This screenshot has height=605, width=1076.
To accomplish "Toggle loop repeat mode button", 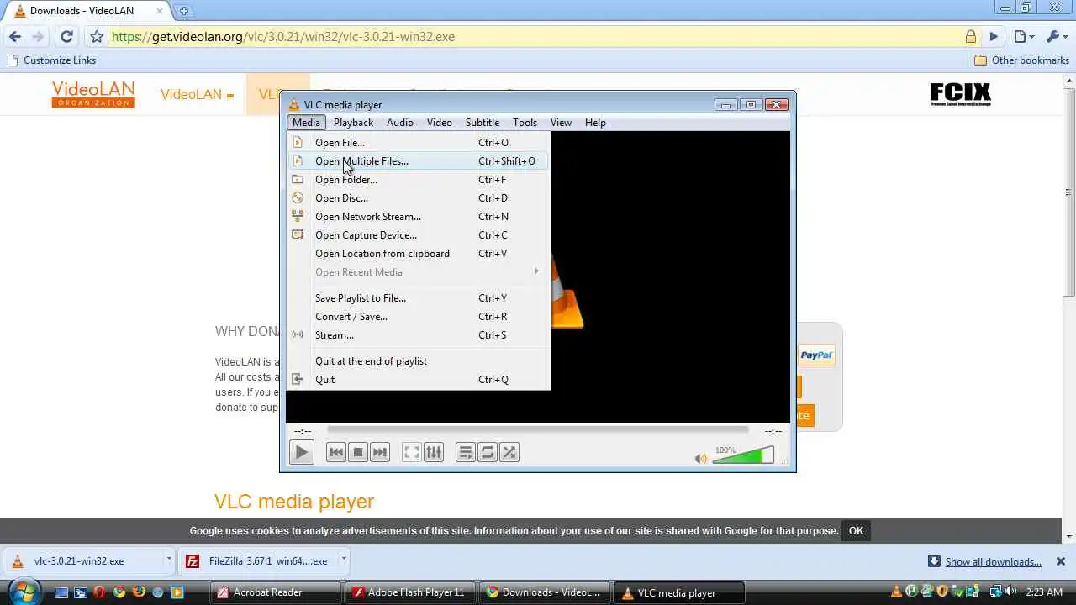I will pyautogui.click(x=488, y=452).
